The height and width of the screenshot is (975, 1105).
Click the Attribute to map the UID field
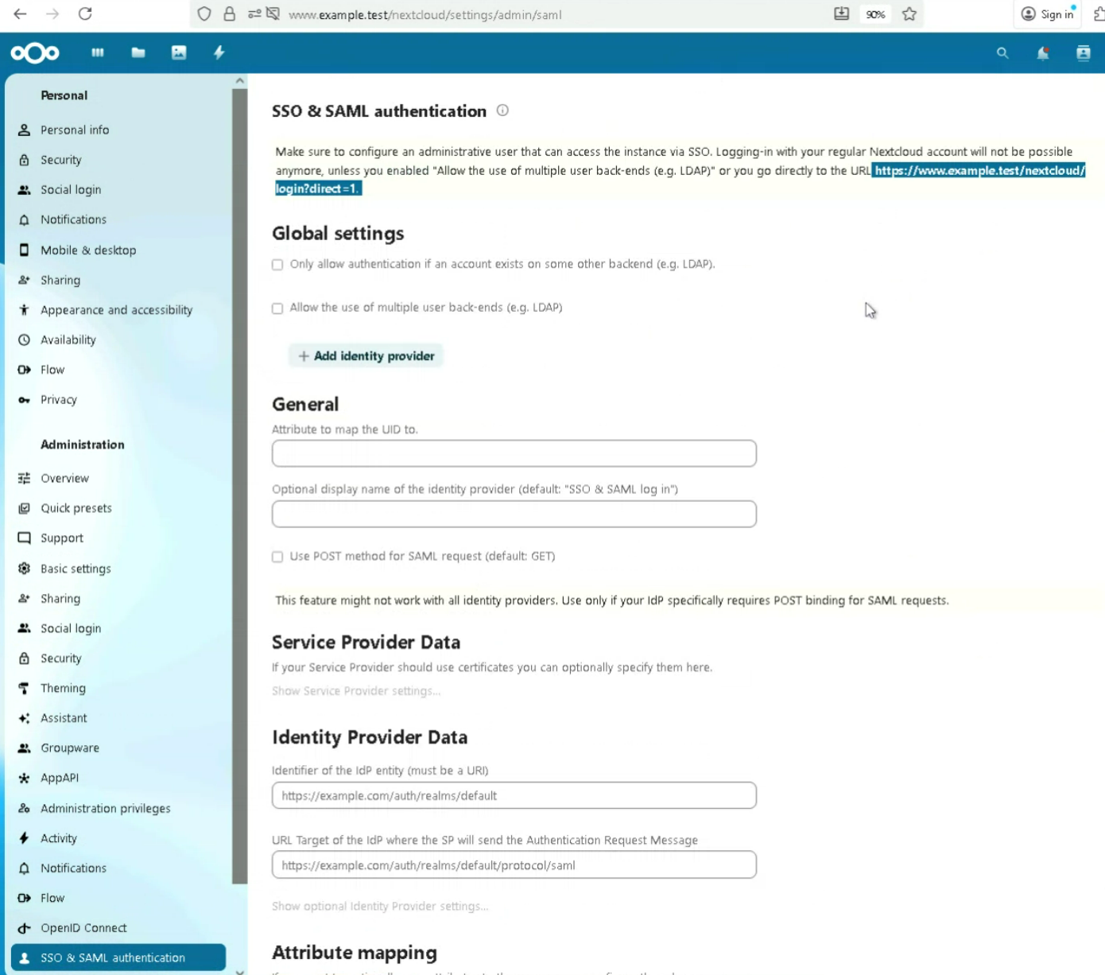[x=514, y=453]
